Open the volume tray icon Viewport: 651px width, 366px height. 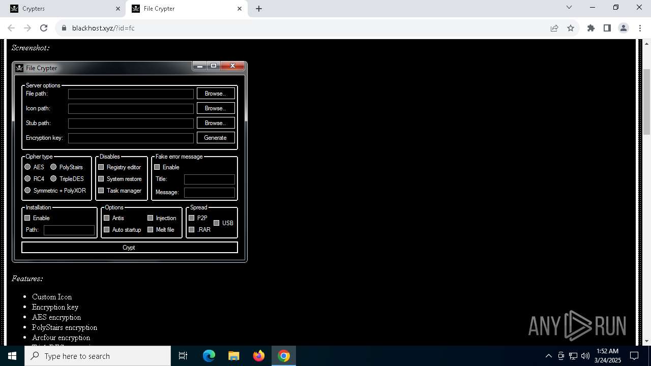[585, 356]
